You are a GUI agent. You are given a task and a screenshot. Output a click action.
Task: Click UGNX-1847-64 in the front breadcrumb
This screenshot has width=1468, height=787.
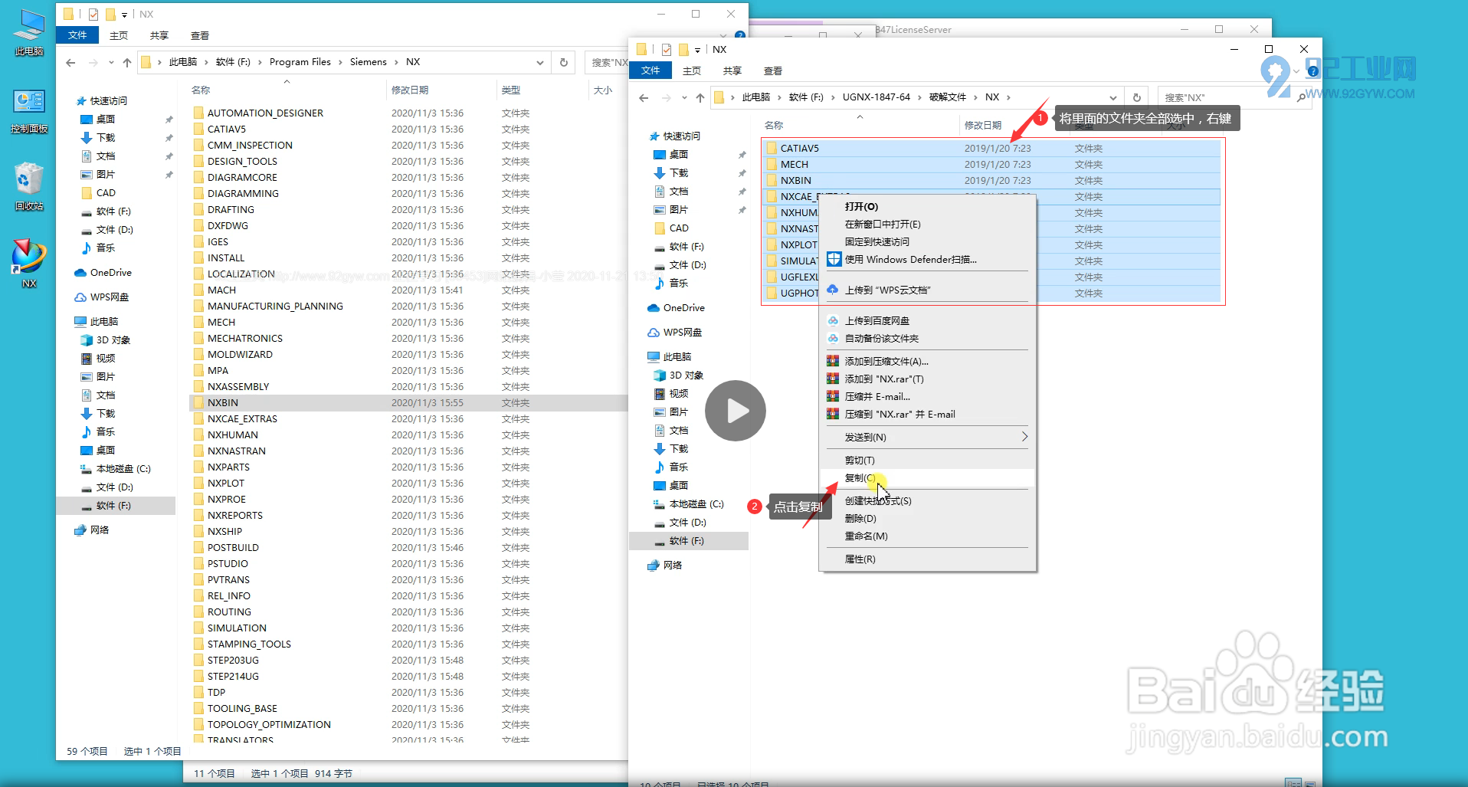(x=877, y=97)
